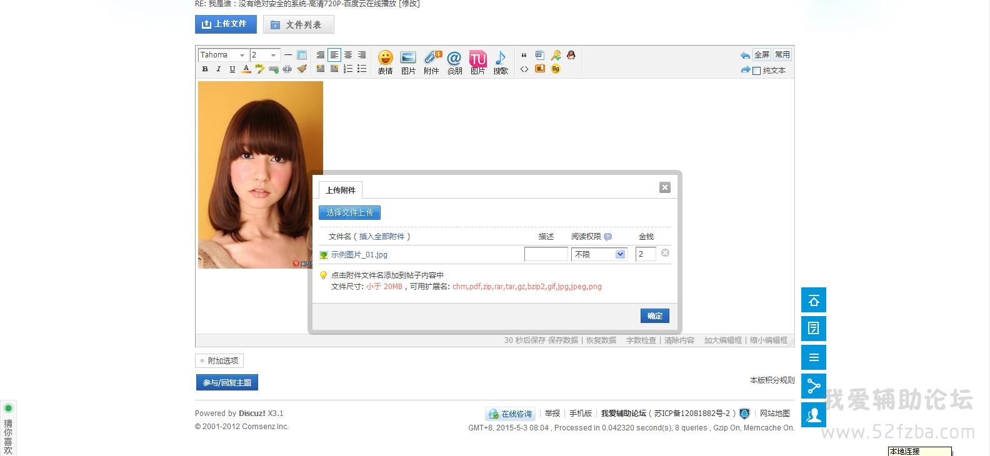This screenshot has height=456, width=990.
Task: Apply right text alignment
Action: 362,55
